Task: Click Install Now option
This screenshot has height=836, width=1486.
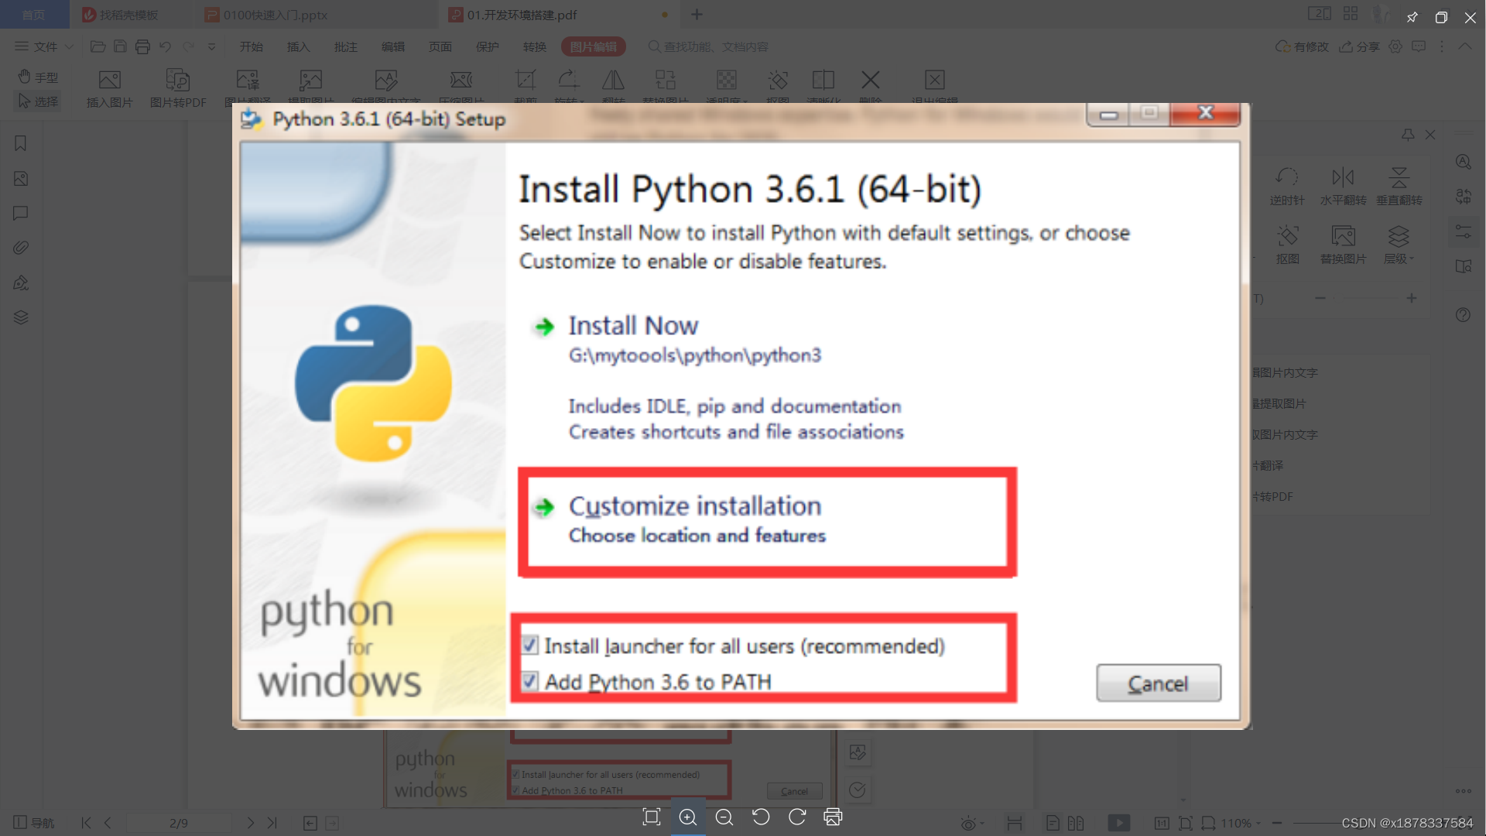Action: point(632,326)
